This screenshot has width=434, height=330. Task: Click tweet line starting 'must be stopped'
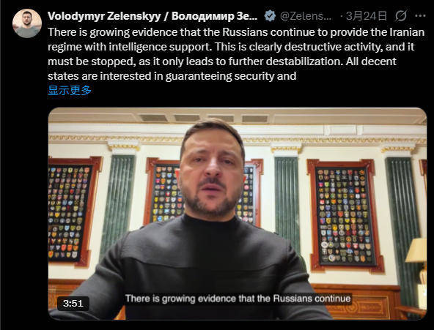[222, 61]
